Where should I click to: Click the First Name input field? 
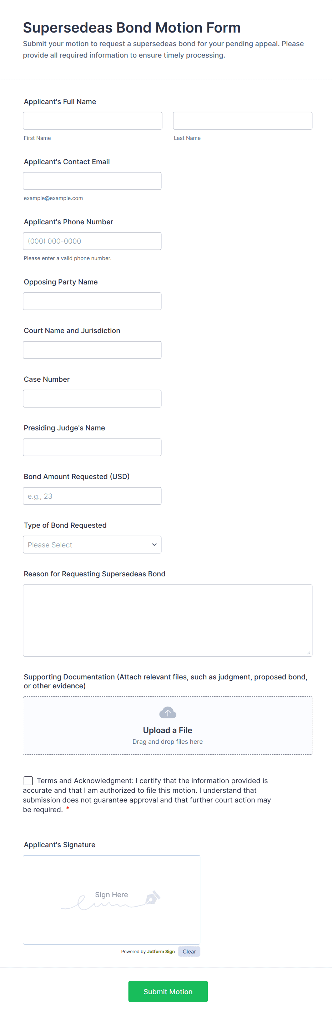point(92,121)
